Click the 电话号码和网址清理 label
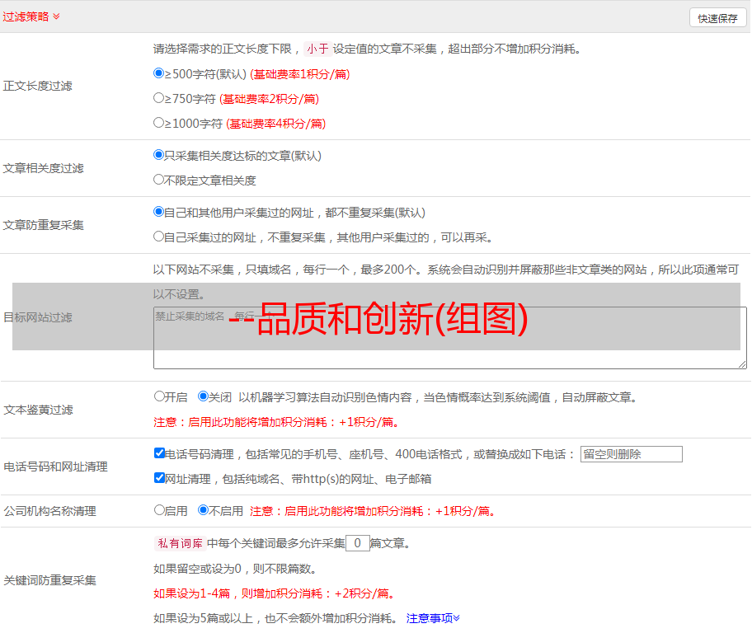The image size is (752, 633). tap(55, 467)
